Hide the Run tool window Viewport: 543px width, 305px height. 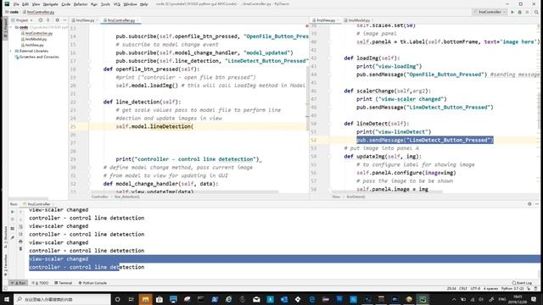tap(537, 204)
